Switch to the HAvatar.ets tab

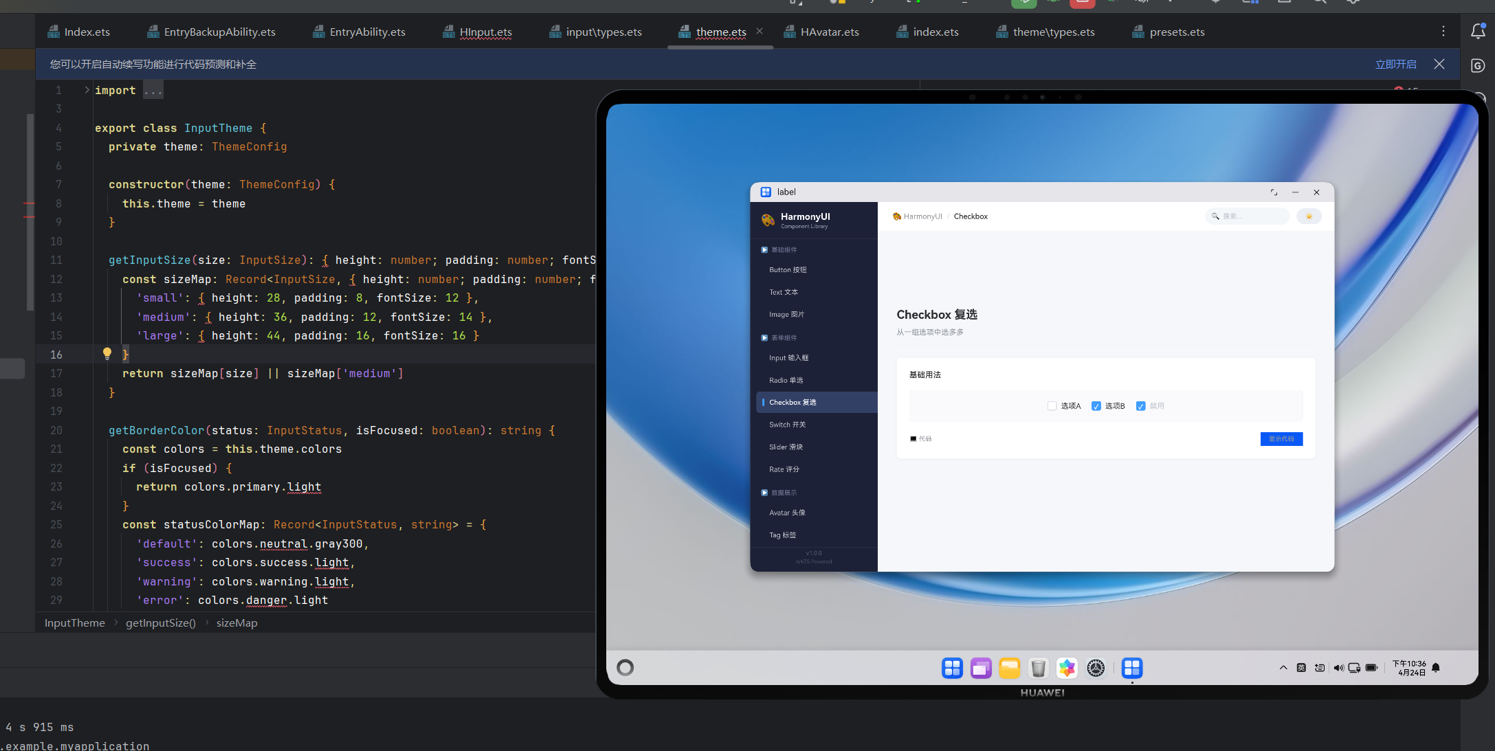click(829, 32)
